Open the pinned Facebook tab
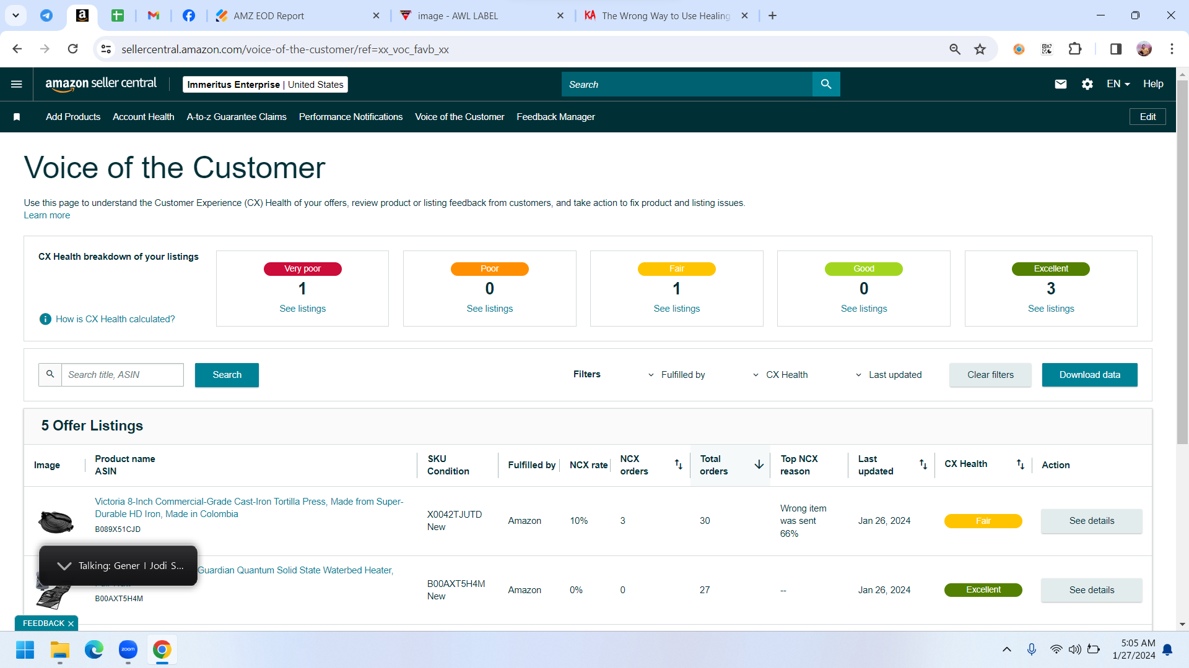Viewport: 1189px width, 668px height. point(189,15)
